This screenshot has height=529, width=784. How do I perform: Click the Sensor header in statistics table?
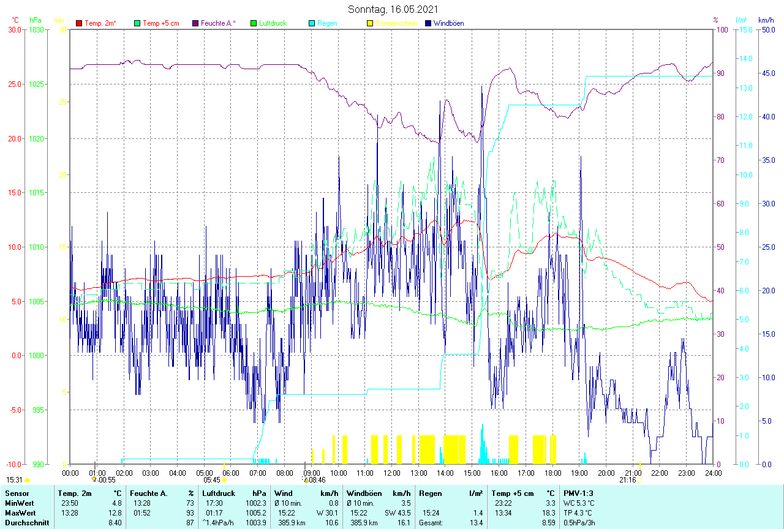point(17,493)
